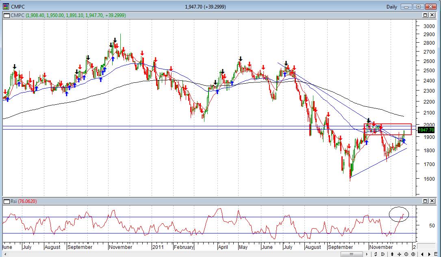
Task: Click the Daily timeframe label
Action: point(391,6)
